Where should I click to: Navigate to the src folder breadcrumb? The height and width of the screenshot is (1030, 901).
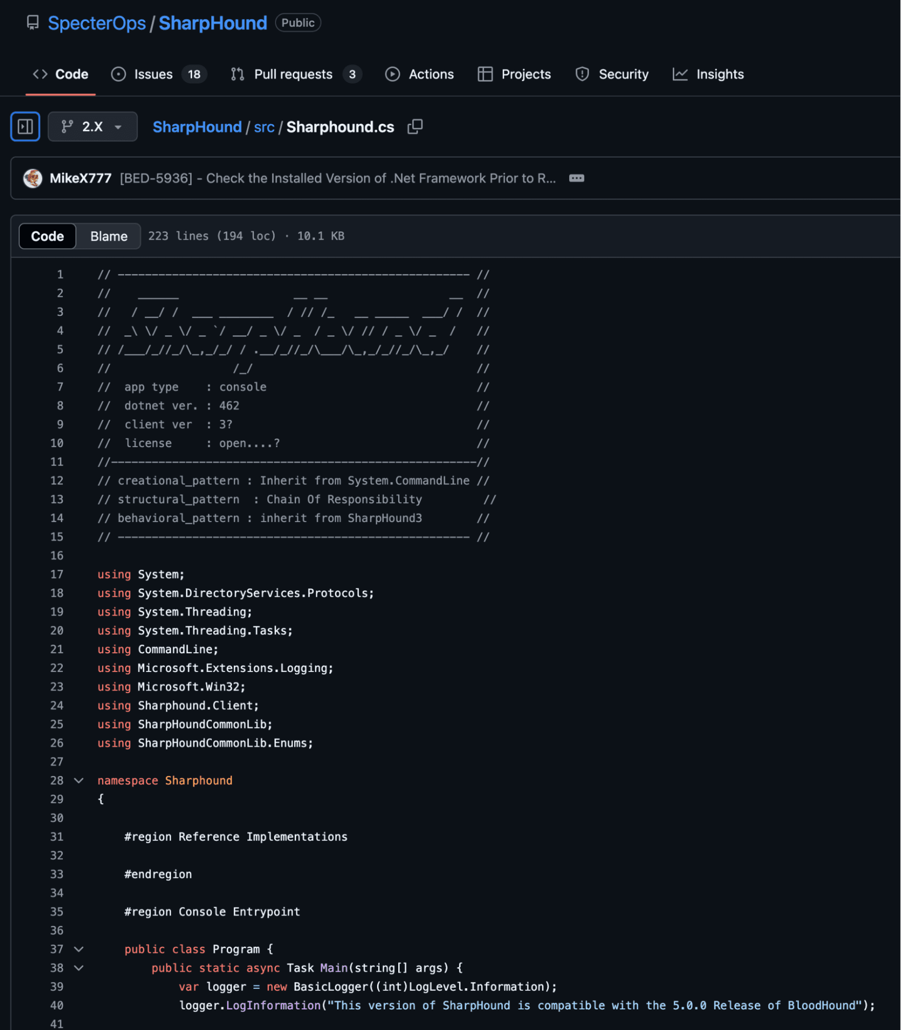(x=264, y=127)
